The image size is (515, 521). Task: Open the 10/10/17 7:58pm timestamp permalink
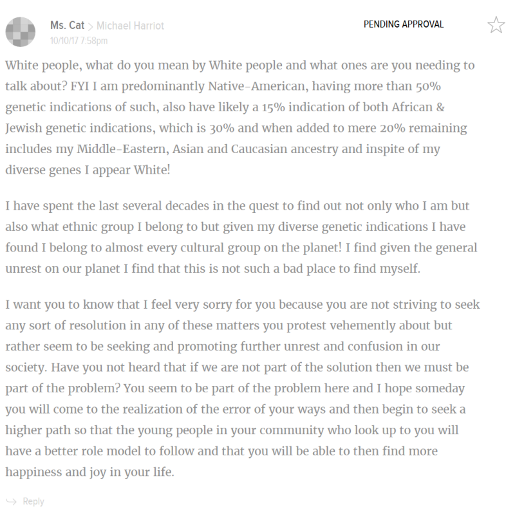79,40
